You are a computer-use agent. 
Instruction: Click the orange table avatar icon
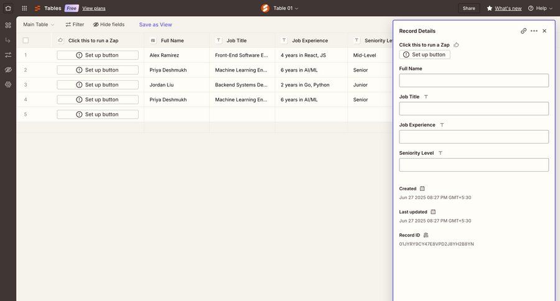click(265, 8)
